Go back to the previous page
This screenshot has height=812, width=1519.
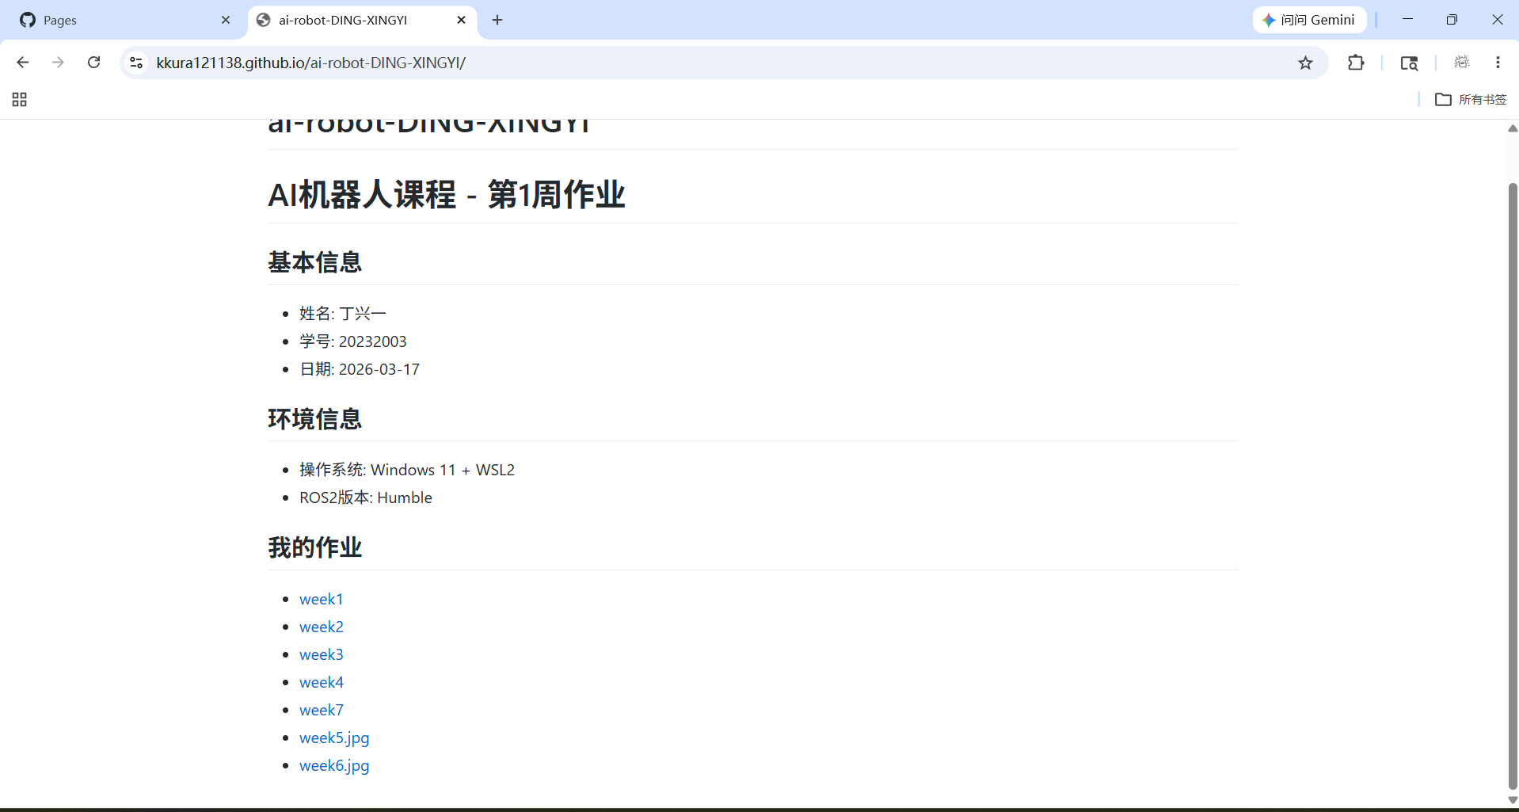point(22,63)
